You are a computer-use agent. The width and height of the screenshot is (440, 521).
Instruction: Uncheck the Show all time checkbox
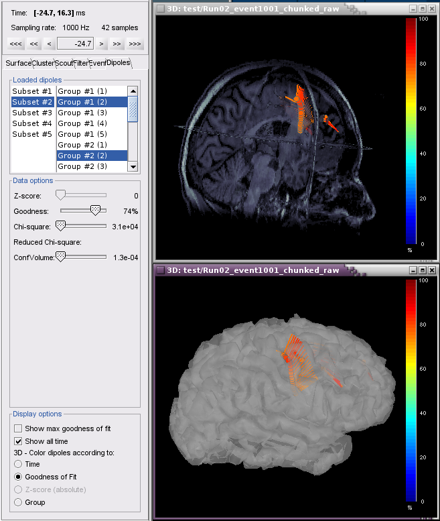point(19,441)
